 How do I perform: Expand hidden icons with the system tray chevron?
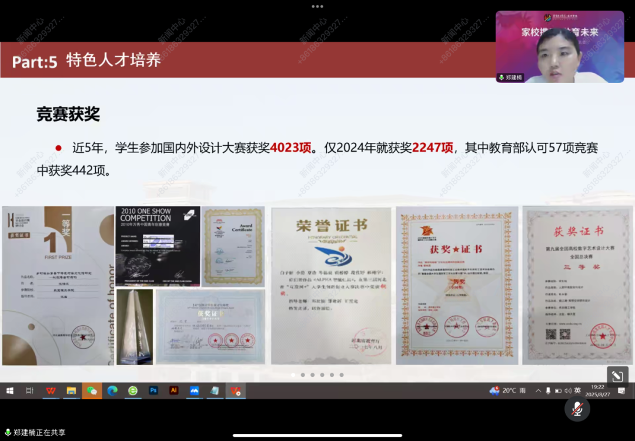[x=538, y=390]
